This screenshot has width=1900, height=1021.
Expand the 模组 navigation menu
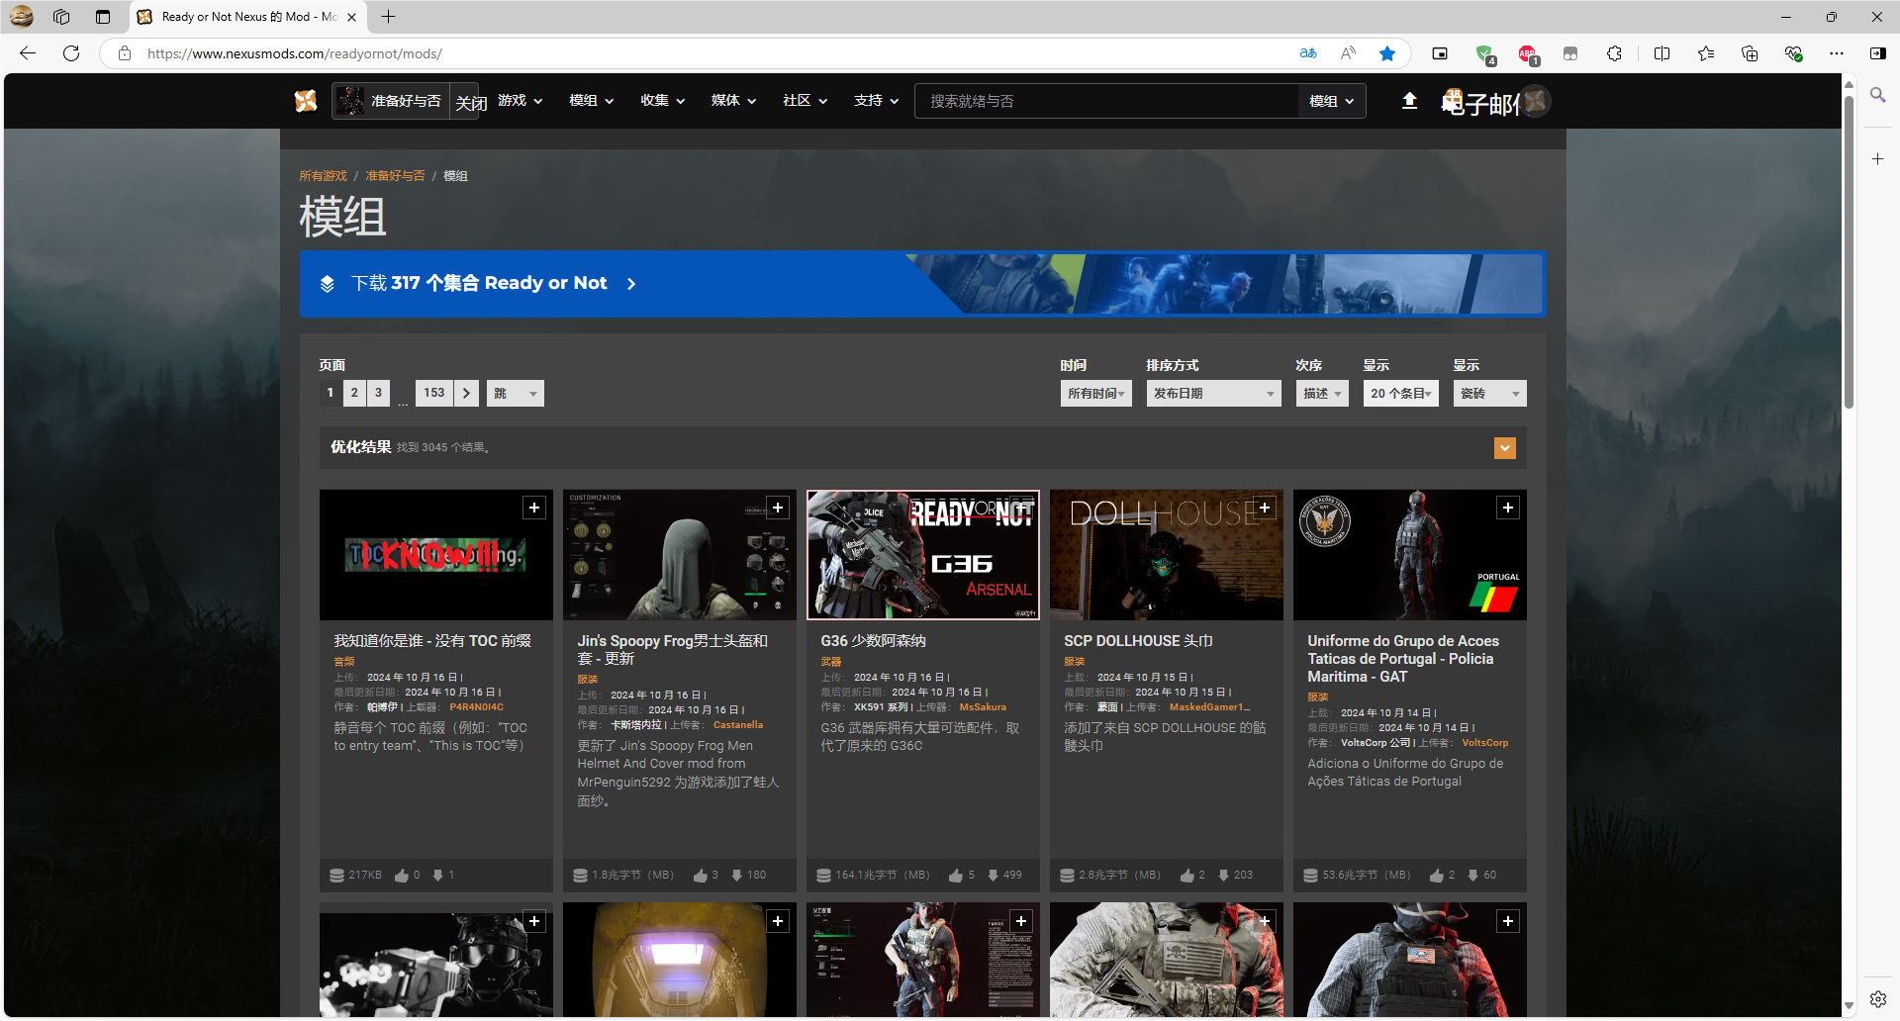[591, 101]
